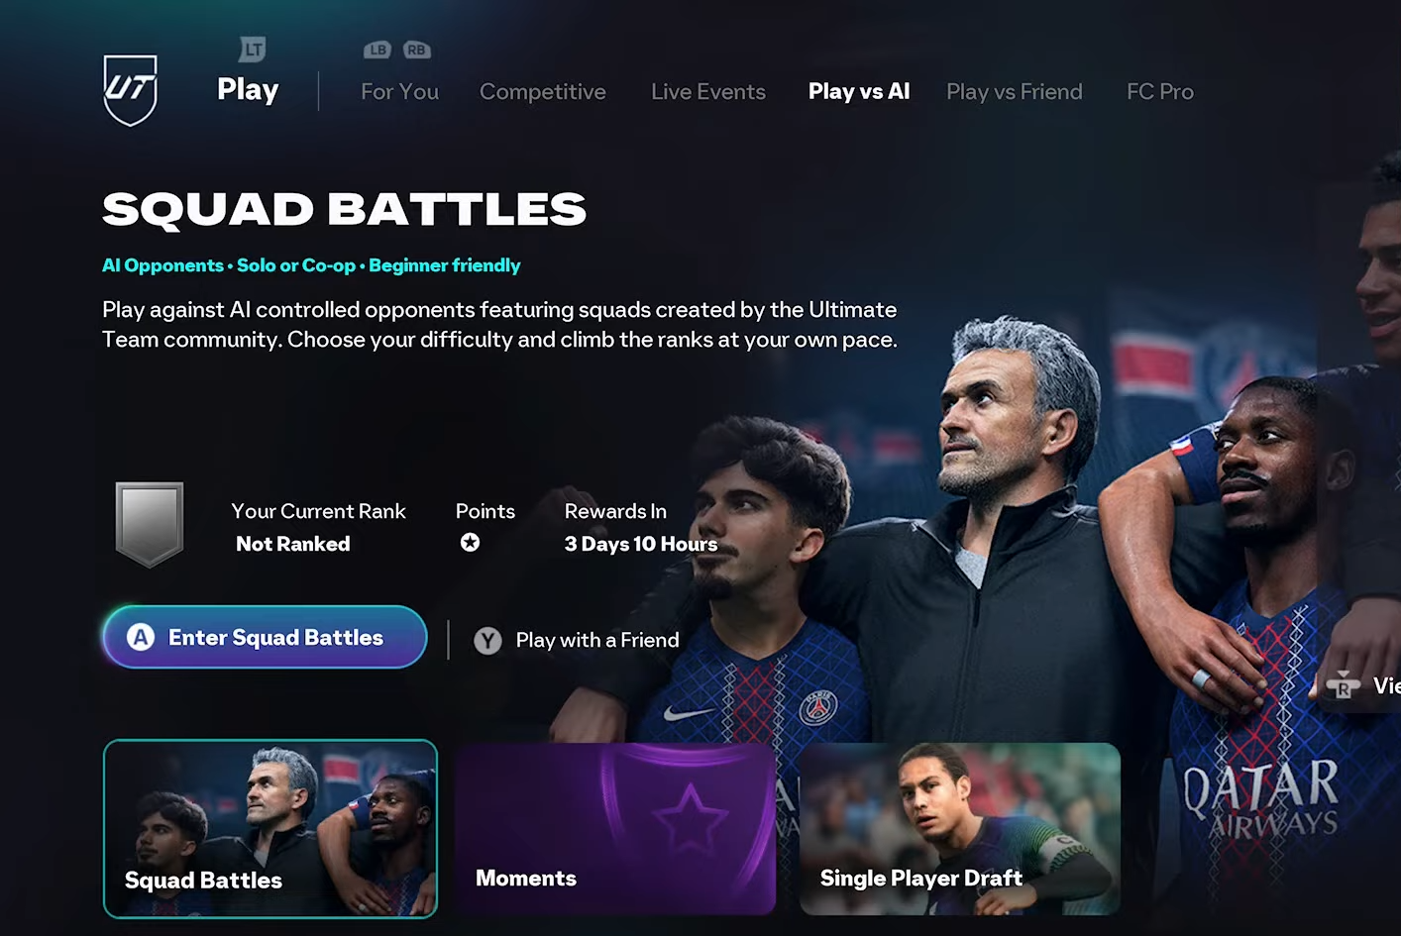The height and width of the screenshot is (936, 1401).
Task: Click the A button icon on Enter Squad Battles
Action: pos(141,637)
